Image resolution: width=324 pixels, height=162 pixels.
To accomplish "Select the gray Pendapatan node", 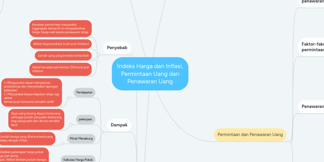I will point(84,92).
